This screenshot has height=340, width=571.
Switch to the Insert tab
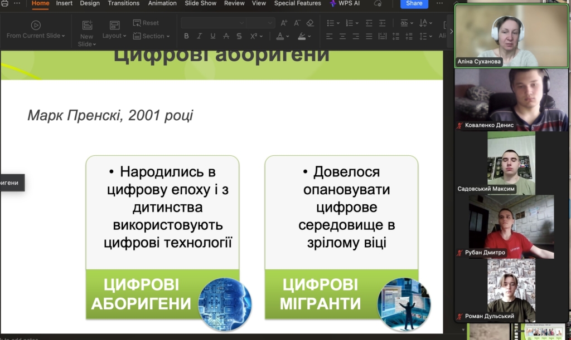pyautogui.click(x=64, y=3)
